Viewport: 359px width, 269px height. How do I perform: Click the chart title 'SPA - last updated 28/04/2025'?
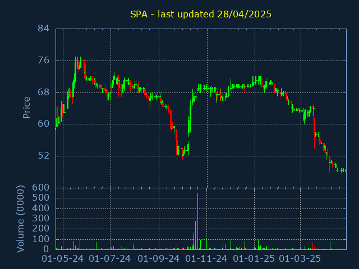201,14
